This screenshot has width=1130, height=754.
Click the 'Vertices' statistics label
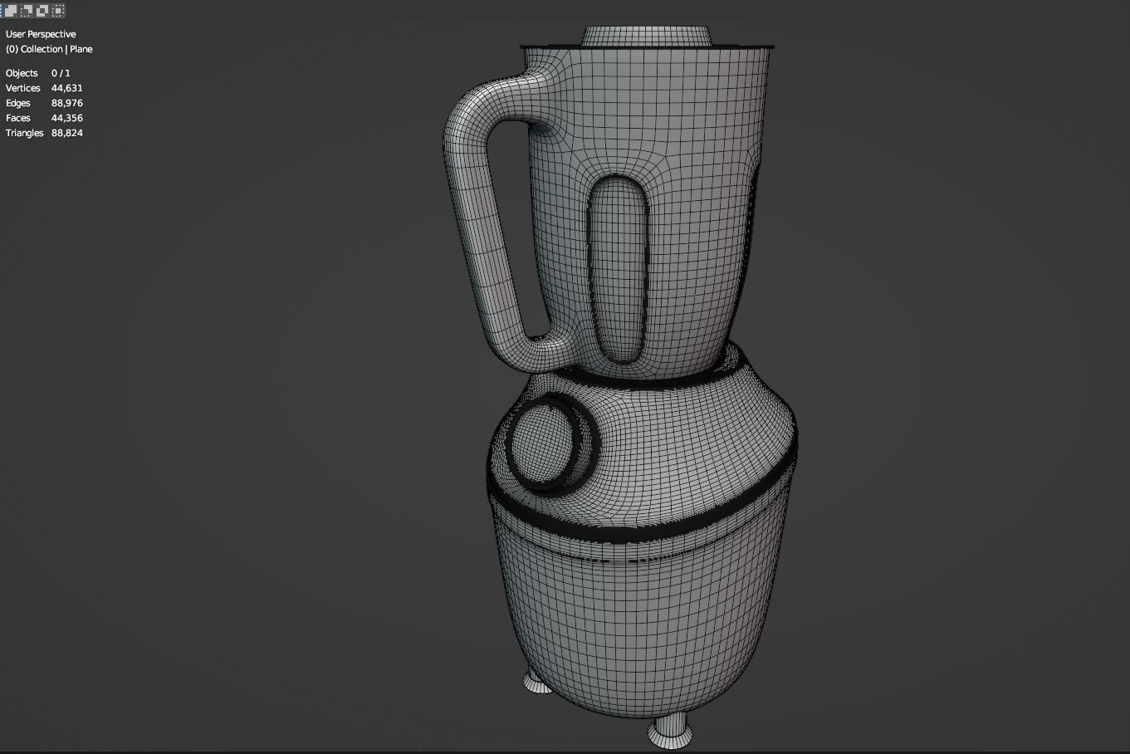tap(23, 88)
